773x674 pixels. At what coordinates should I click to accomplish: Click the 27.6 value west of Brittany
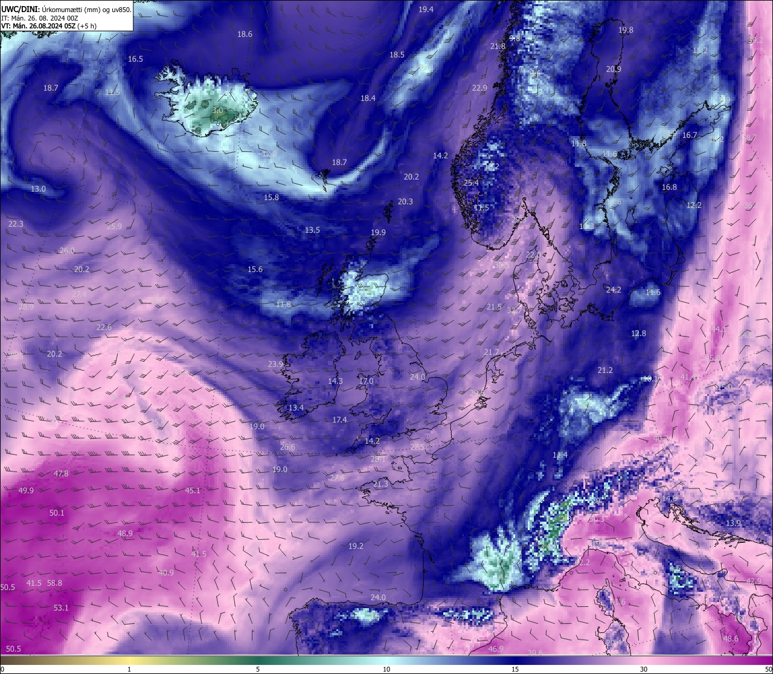click(x=337, y=478)
